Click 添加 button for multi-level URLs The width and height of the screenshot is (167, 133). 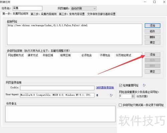coord(152,55)
